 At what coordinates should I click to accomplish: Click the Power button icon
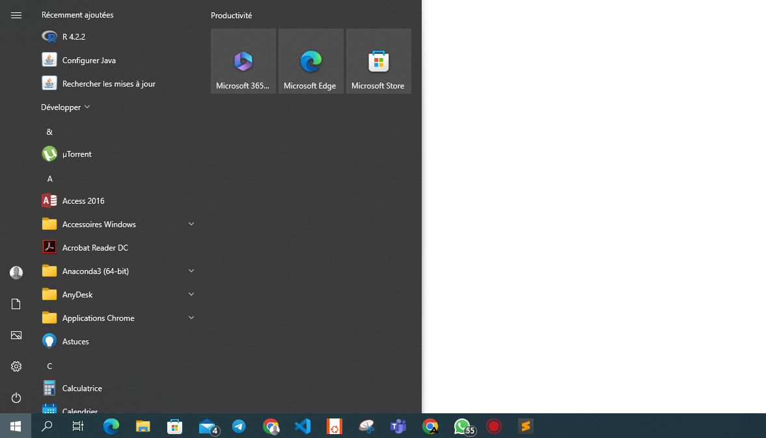[x=16, y=398]
